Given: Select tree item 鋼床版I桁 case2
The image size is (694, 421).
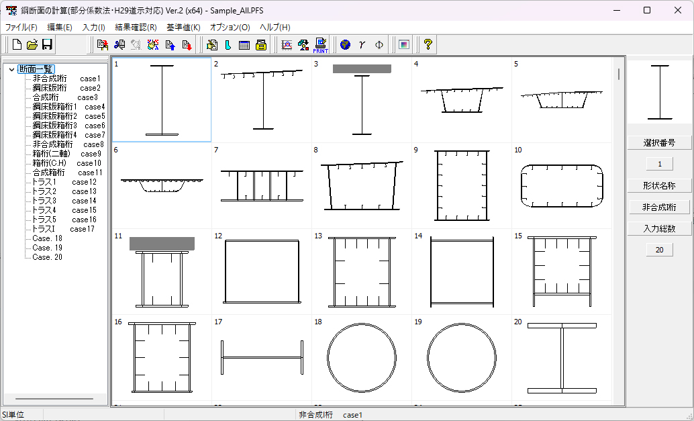Looking at the screenshot, I should 66,88.
